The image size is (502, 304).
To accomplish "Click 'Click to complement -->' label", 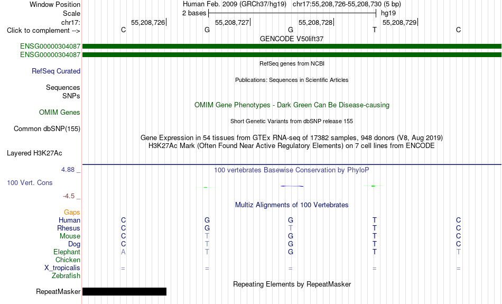I will [x=43, y=31].
